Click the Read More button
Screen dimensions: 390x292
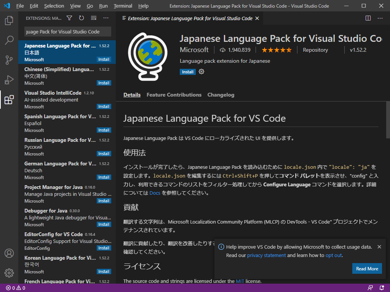[367, 269]
